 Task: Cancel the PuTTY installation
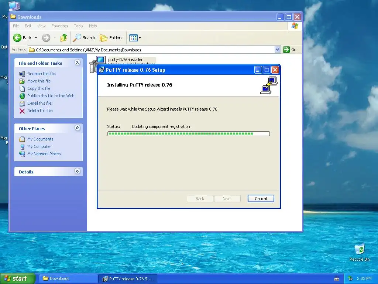pos(261,199)
